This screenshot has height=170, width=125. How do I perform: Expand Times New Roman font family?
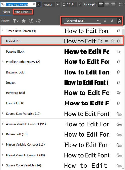point(2,31)
